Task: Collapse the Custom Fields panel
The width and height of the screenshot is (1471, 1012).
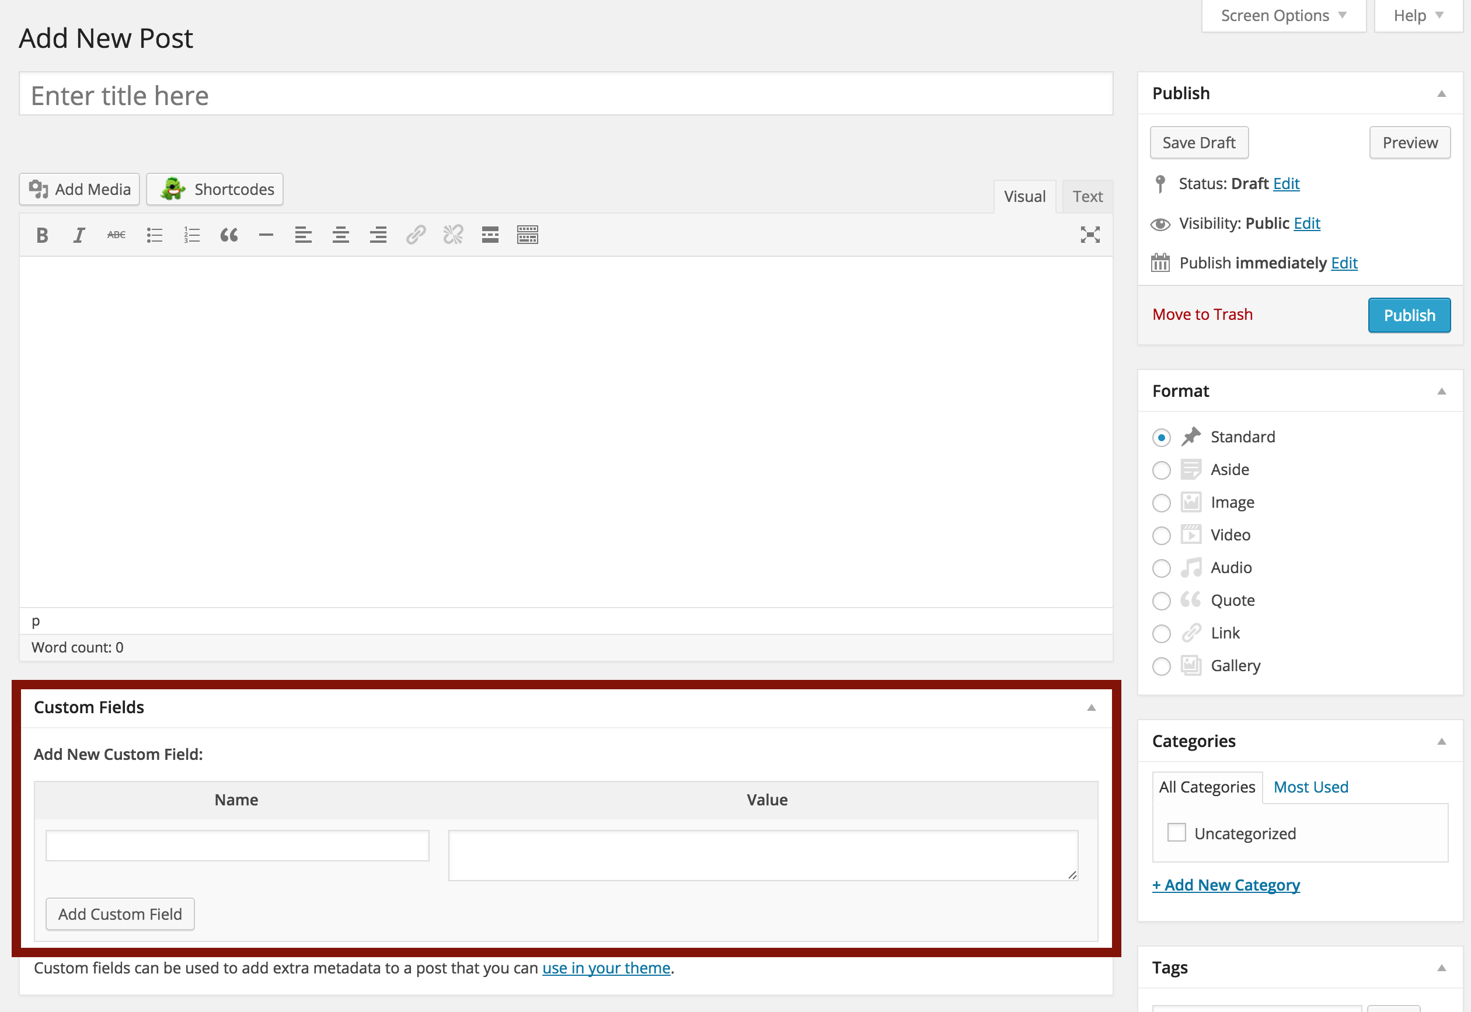Action: pyautogui.click(x=1091, y=707)
